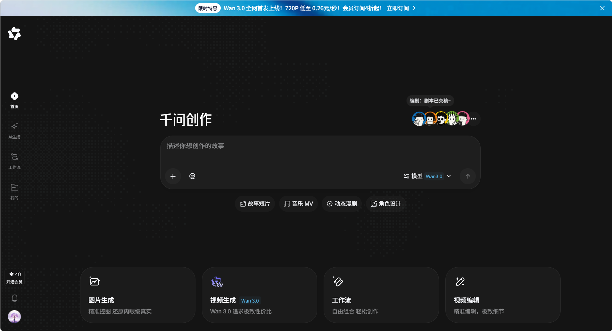This screenshot has width=612, height=331.
Task: Click the pink-circled agent avatar
Action: coord(463,119)
